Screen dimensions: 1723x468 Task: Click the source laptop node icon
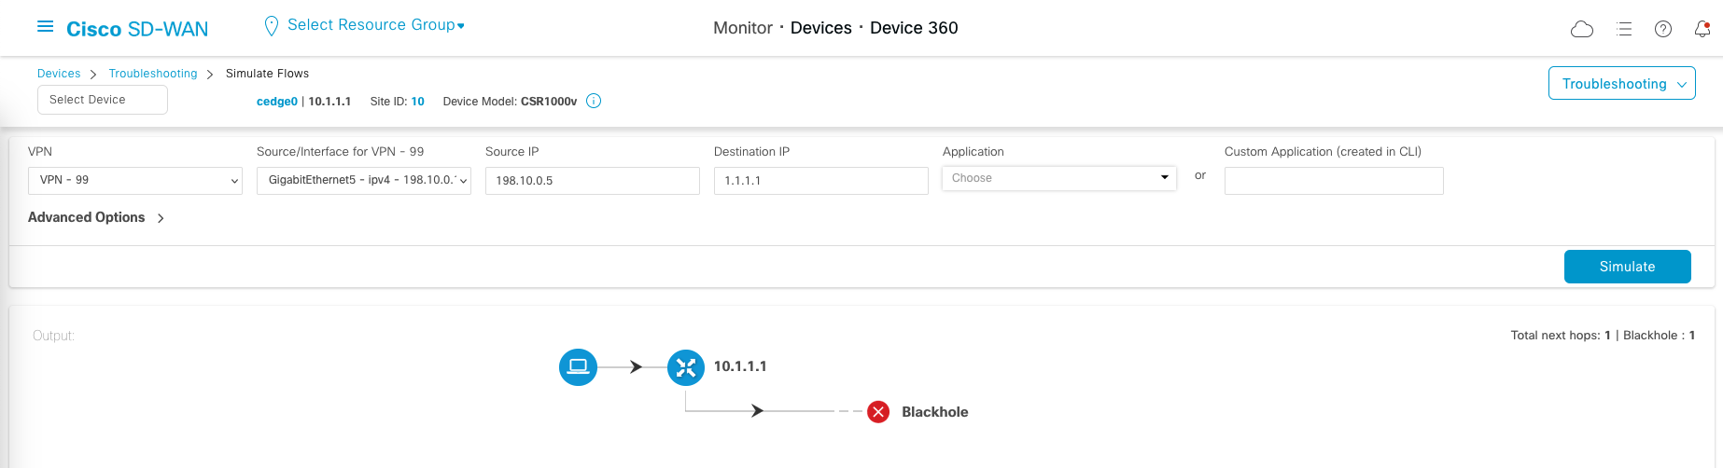(578, 366)
